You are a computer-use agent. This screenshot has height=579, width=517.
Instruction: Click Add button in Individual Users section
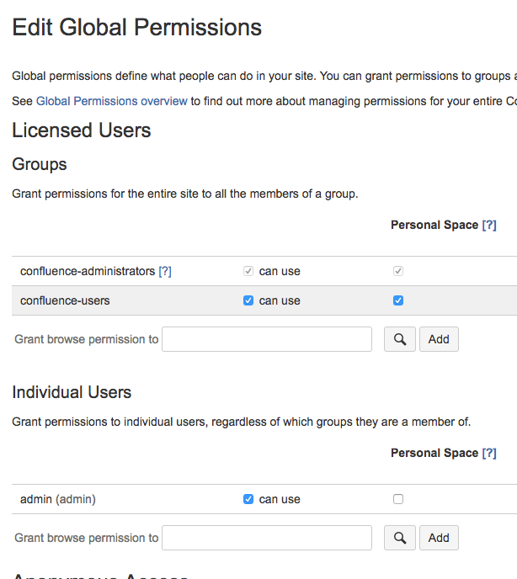(439, 538)
